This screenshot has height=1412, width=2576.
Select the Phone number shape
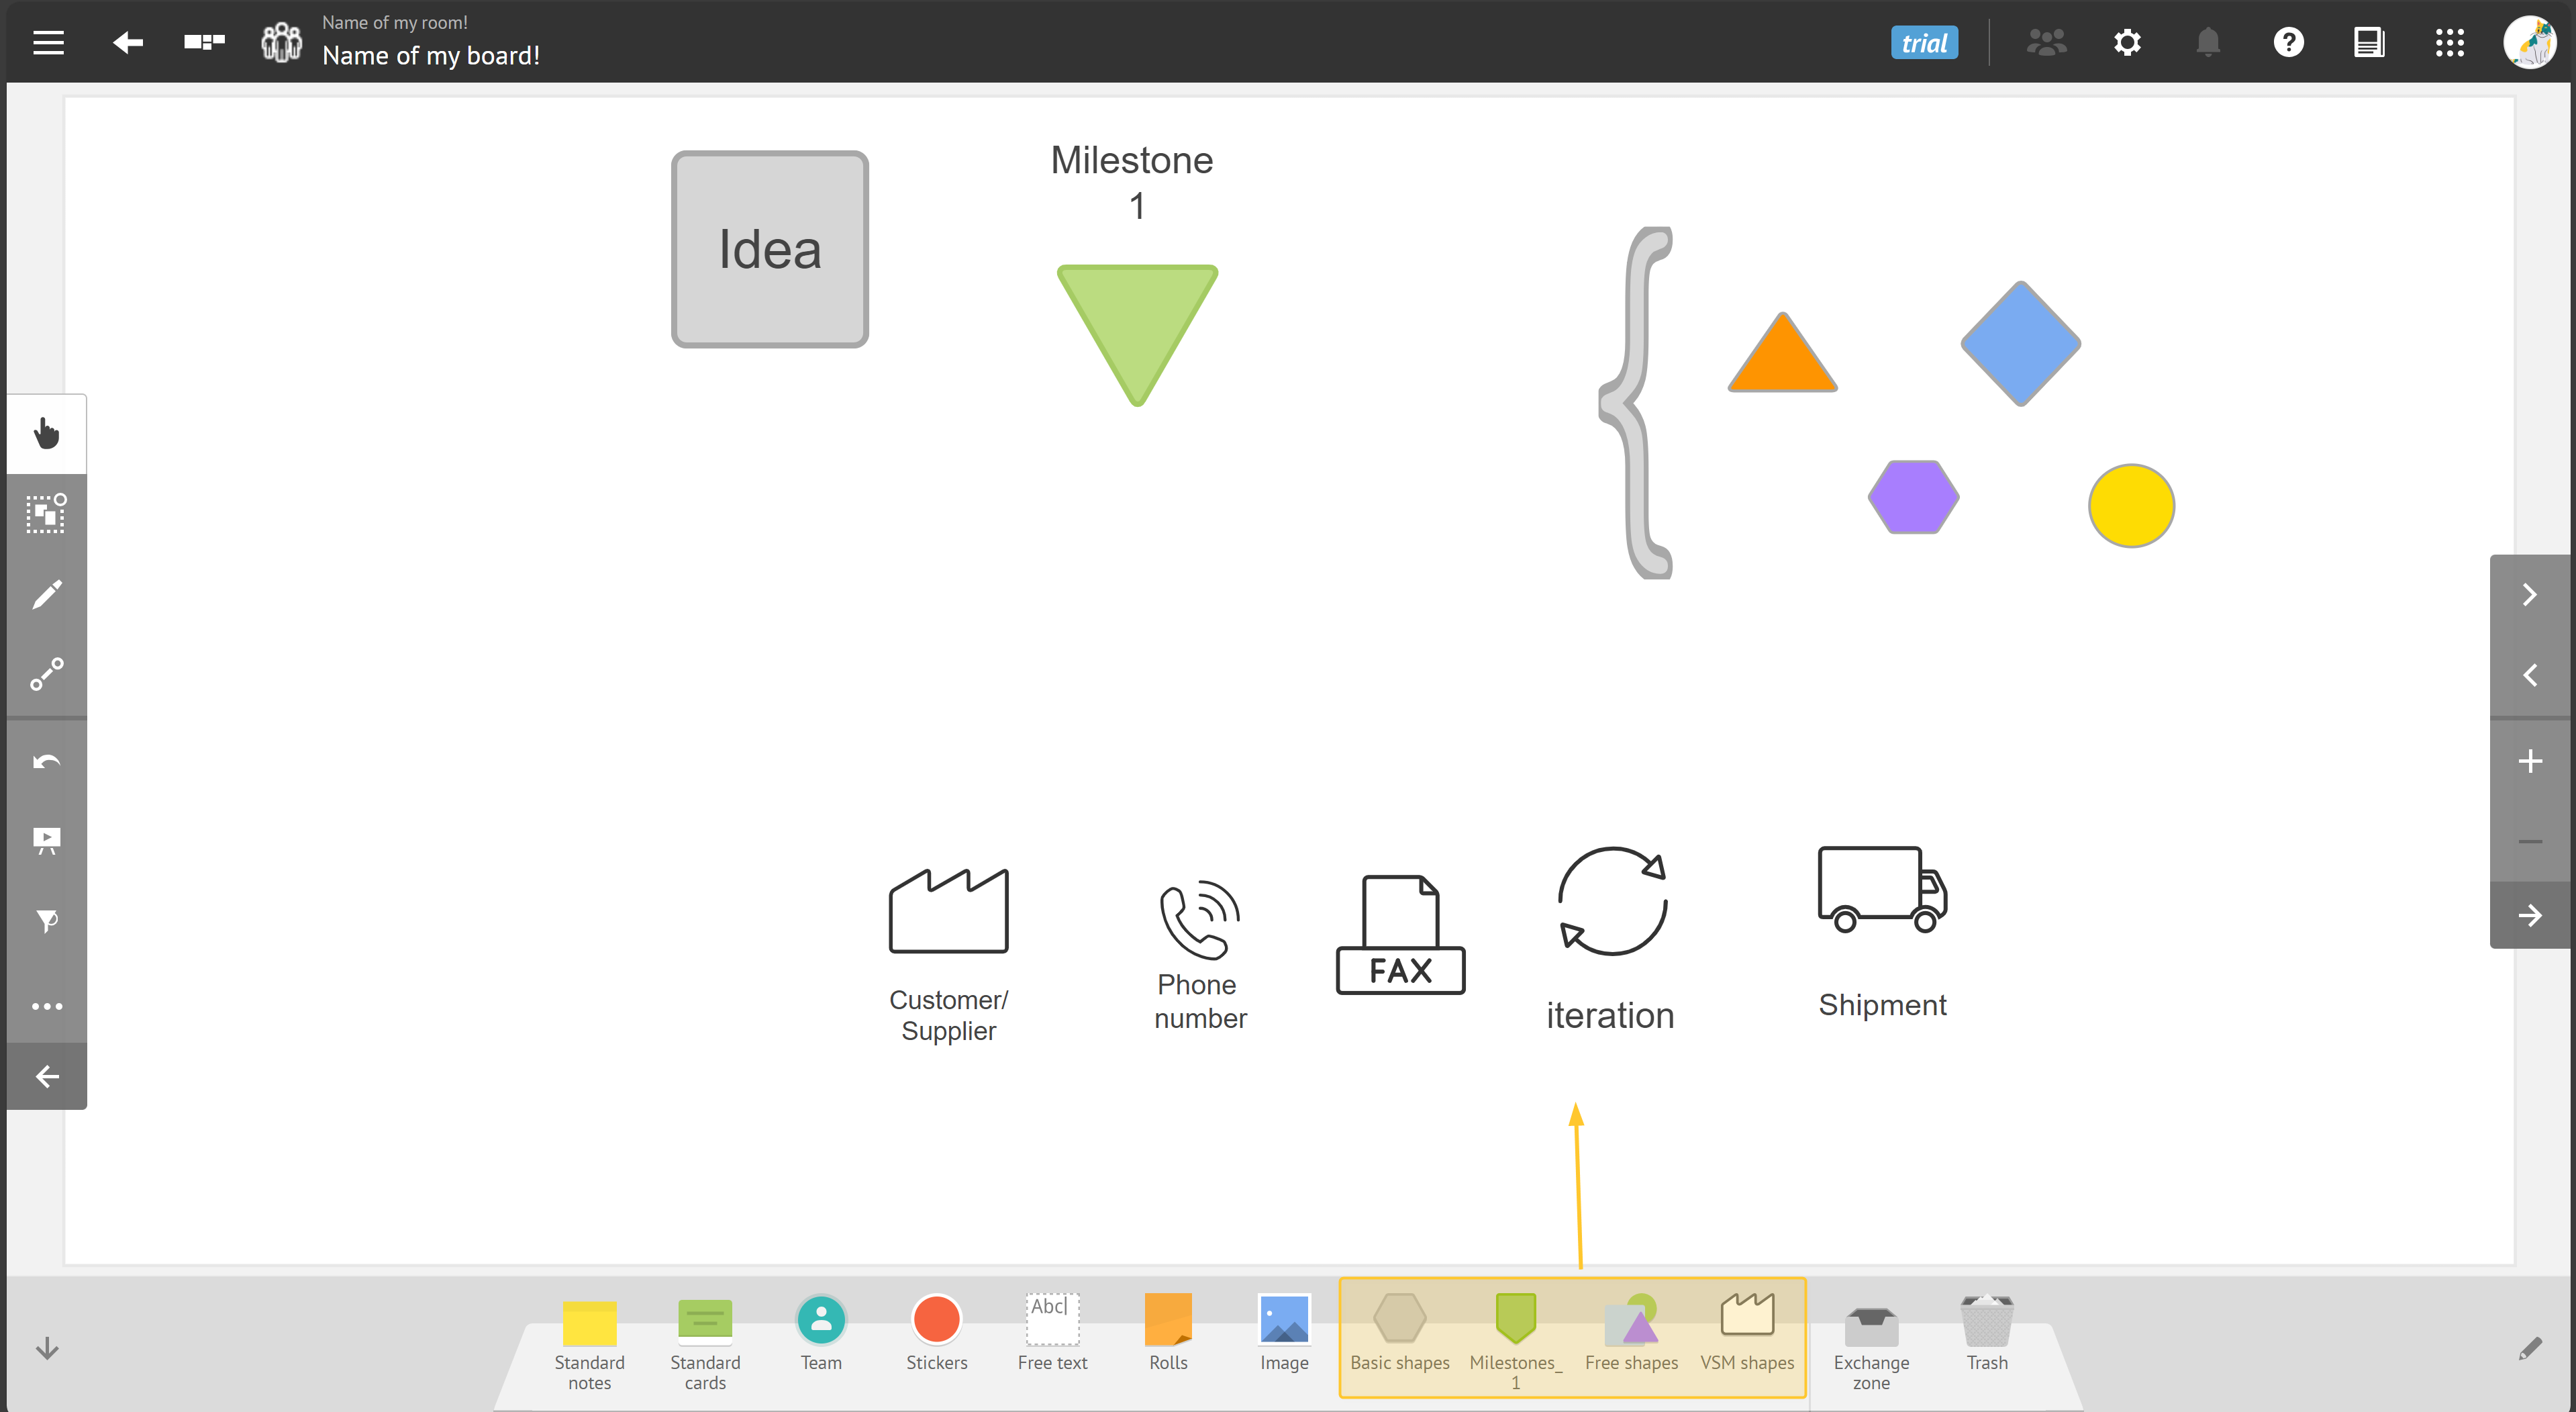pos(1199,920)
